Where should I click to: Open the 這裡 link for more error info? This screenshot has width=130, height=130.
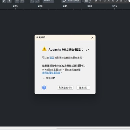pos(52,58)
